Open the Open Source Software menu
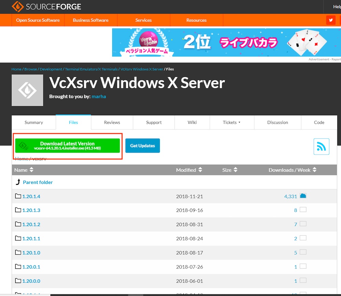 pyautogui.click(x=38, y=20)
